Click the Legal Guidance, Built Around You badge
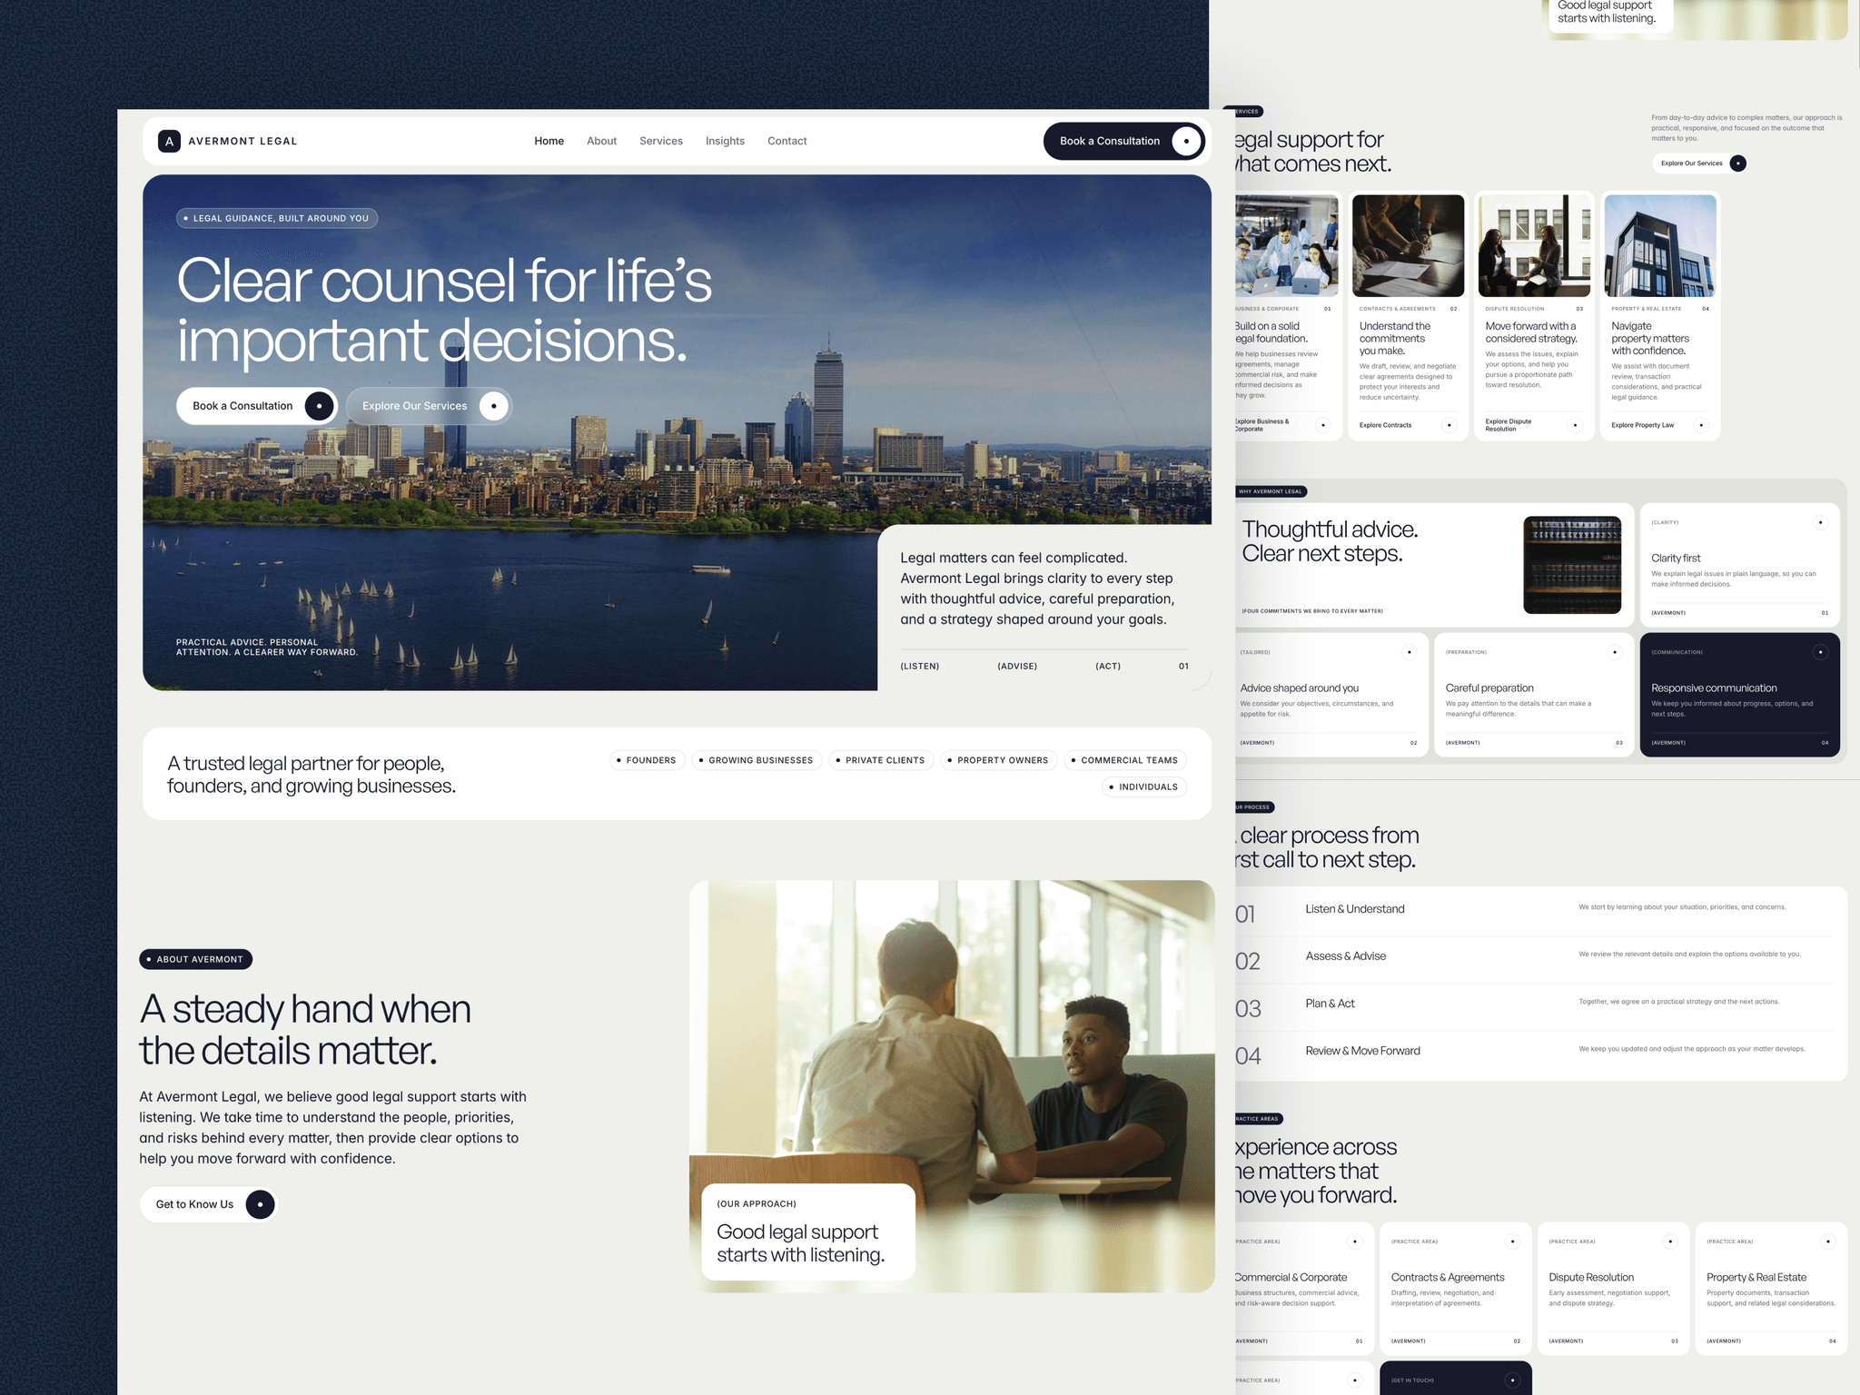Image resolution: width=1860 pixels, height=1395 pixels. 277,218
